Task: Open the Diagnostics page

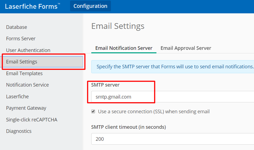Action: 19,131
